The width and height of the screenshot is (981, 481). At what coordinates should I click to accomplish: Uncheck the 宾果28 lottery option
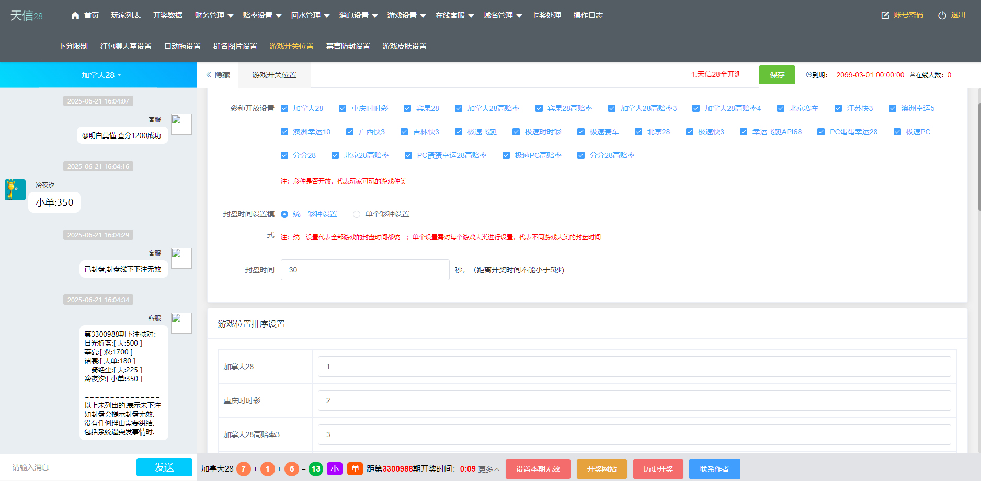408,108
